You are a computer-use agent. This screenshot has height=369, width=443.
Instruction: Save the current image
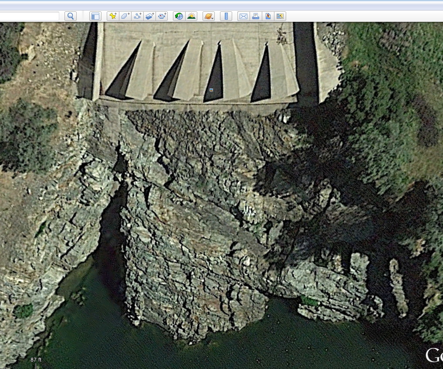(x=280, y=16)
